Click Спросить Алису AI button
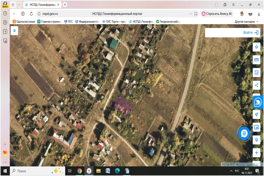The image size is (264, 176). tap(217, 14)
